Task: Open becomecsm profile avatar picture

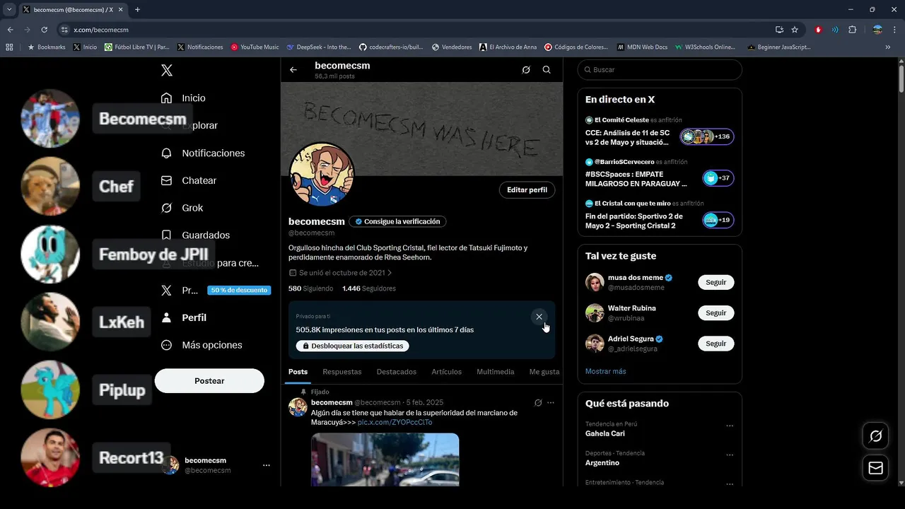Action: (x=322, y=175)
